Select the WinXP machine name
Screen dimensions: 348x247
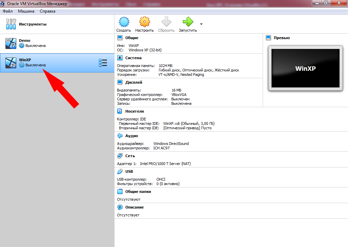(x=25, y=60)
